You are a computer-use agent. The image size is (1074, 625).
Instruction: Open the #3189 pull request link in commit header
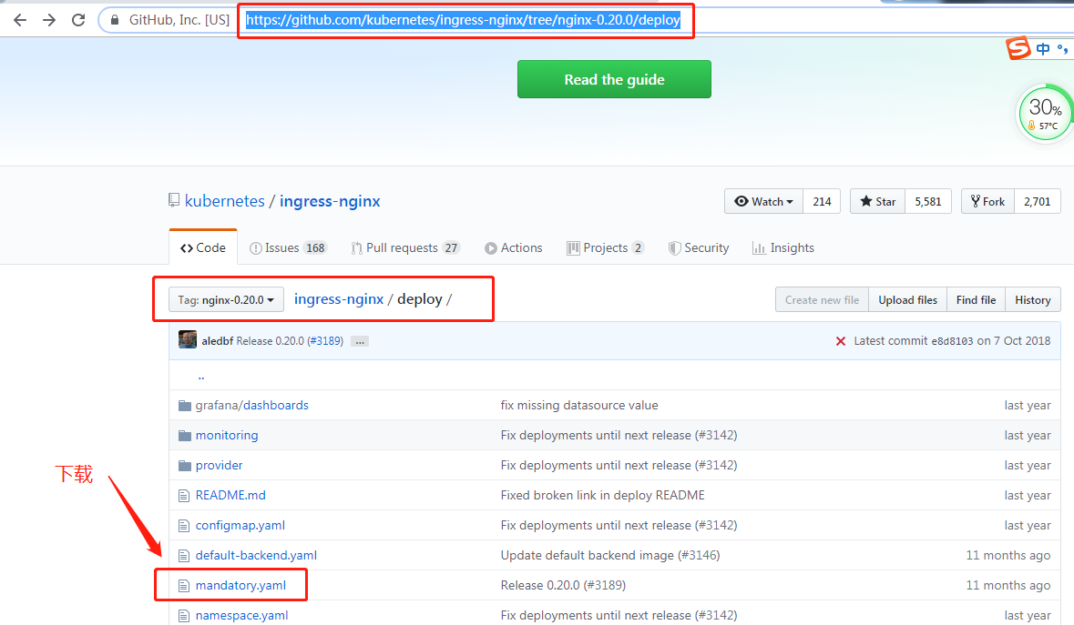(x=326, y=340)
